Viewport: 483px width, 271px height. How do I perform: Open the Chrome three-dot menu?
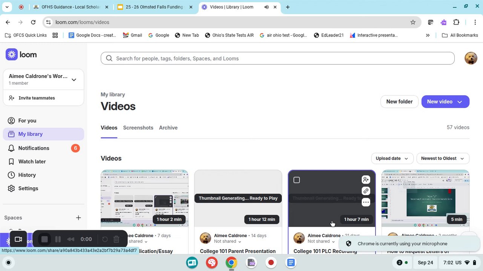pos(475,22)
